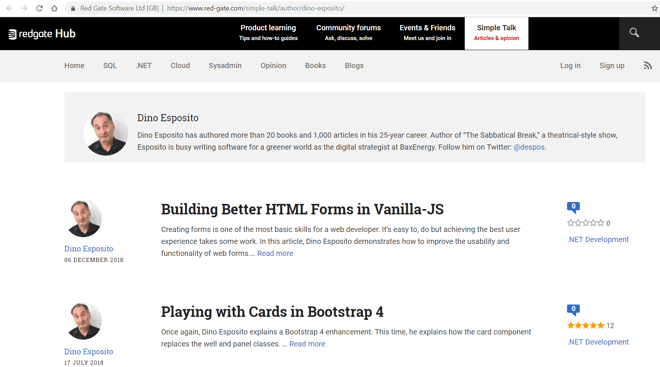
Task: Open Blogs section in navigation
Action: pyautogui.click(x=354, y=65)
